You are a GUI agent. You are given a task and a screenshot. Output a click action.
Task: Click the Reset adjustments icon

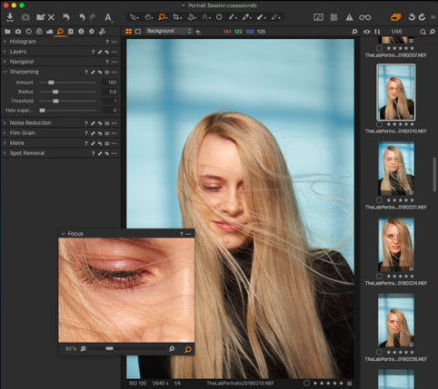pyautogui.click(x=66, y=17)
